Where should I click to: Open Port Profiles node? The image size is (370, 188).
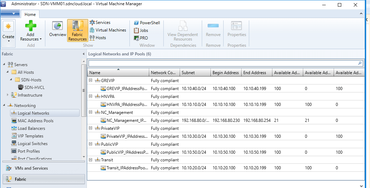coord(26,151)
